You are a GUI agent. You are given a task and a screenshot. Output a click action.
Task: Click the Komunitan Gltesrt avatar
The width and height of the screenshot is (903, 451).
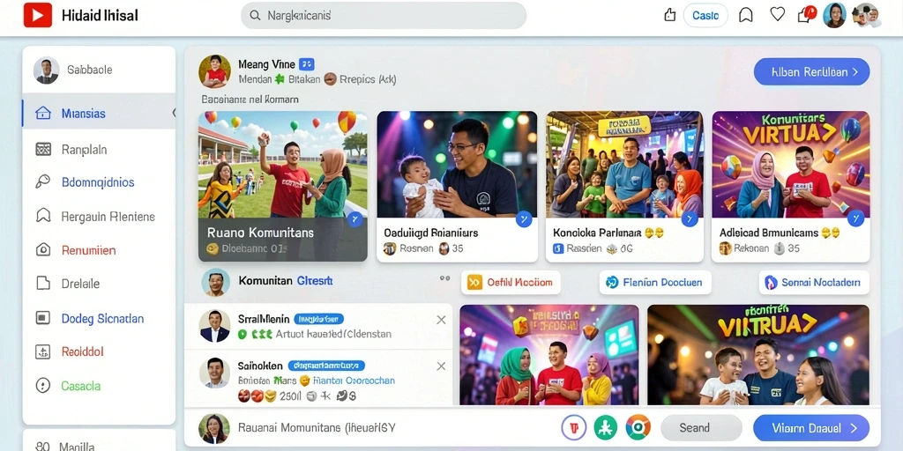pos(216,283)
